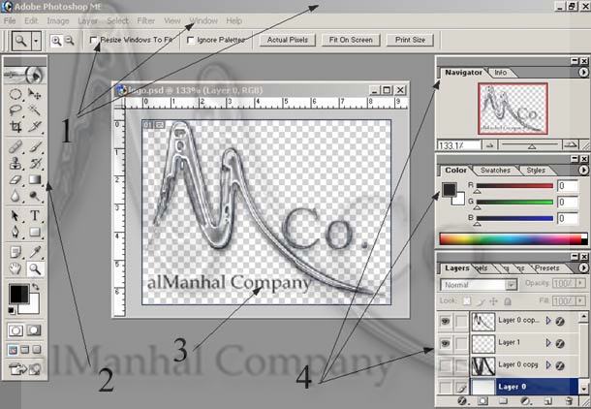This screenshot has width=591, height=409.
Task: Select the Brush tool
Action: click(x=35, y=146)
